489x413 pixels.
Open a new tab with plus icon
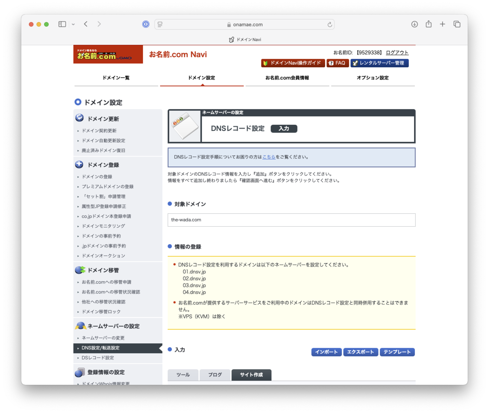tap(443, 24)
